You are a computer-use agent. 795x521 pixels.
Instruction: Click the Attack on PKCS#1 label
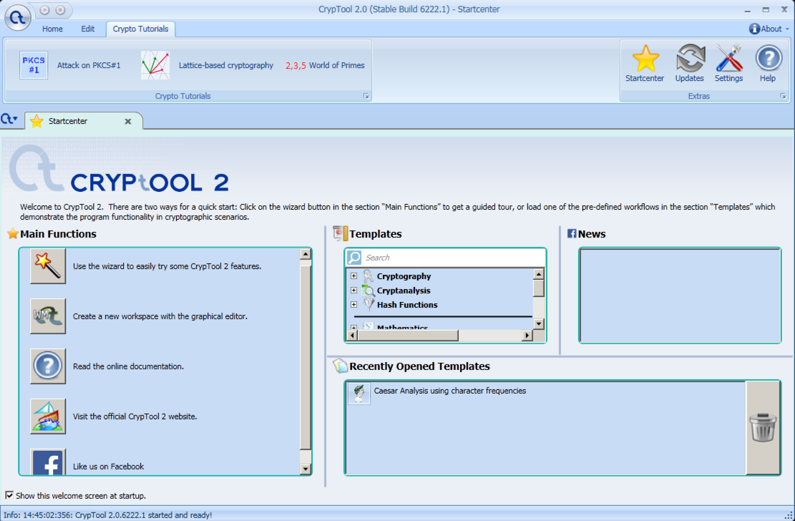(89, 65)
